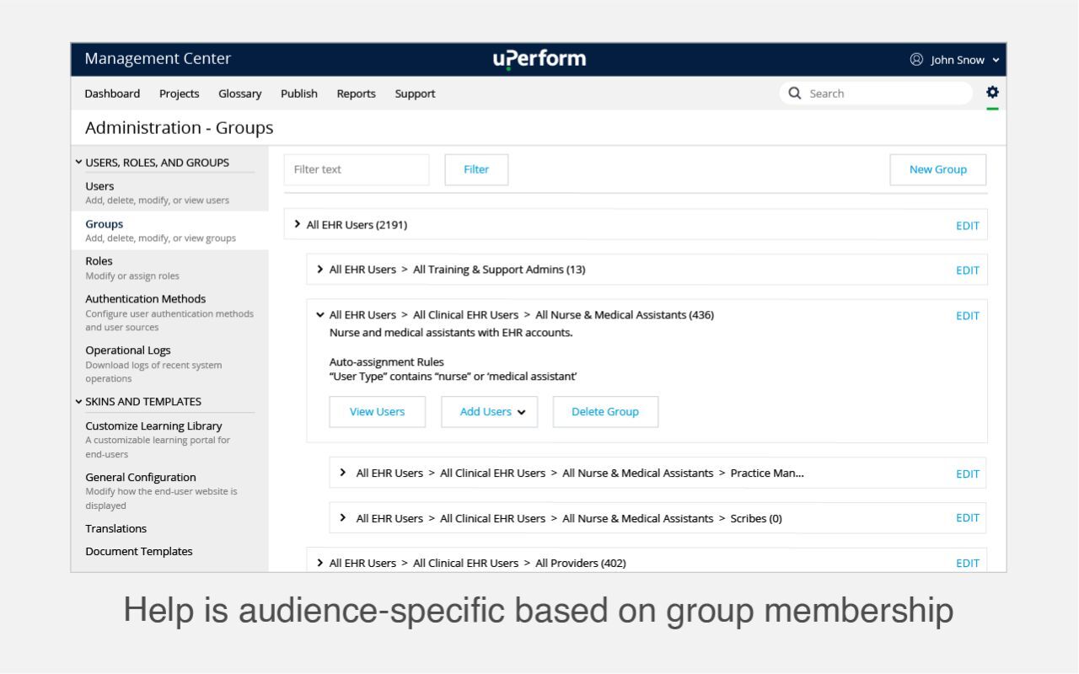The image size is (1079, 674).
Task: Click the uPerform logo
Action: pyautogui.click(x=539, y=59)
